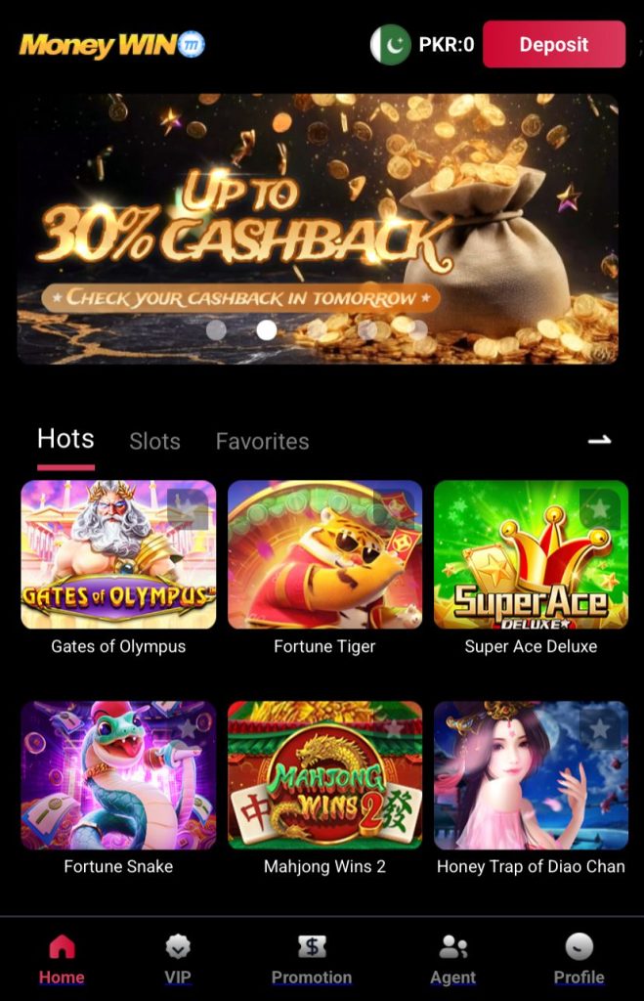This screenshot has width=644, height=1001.
Task: Open the Promotion dollar icon
Action: tap(312, 946)
